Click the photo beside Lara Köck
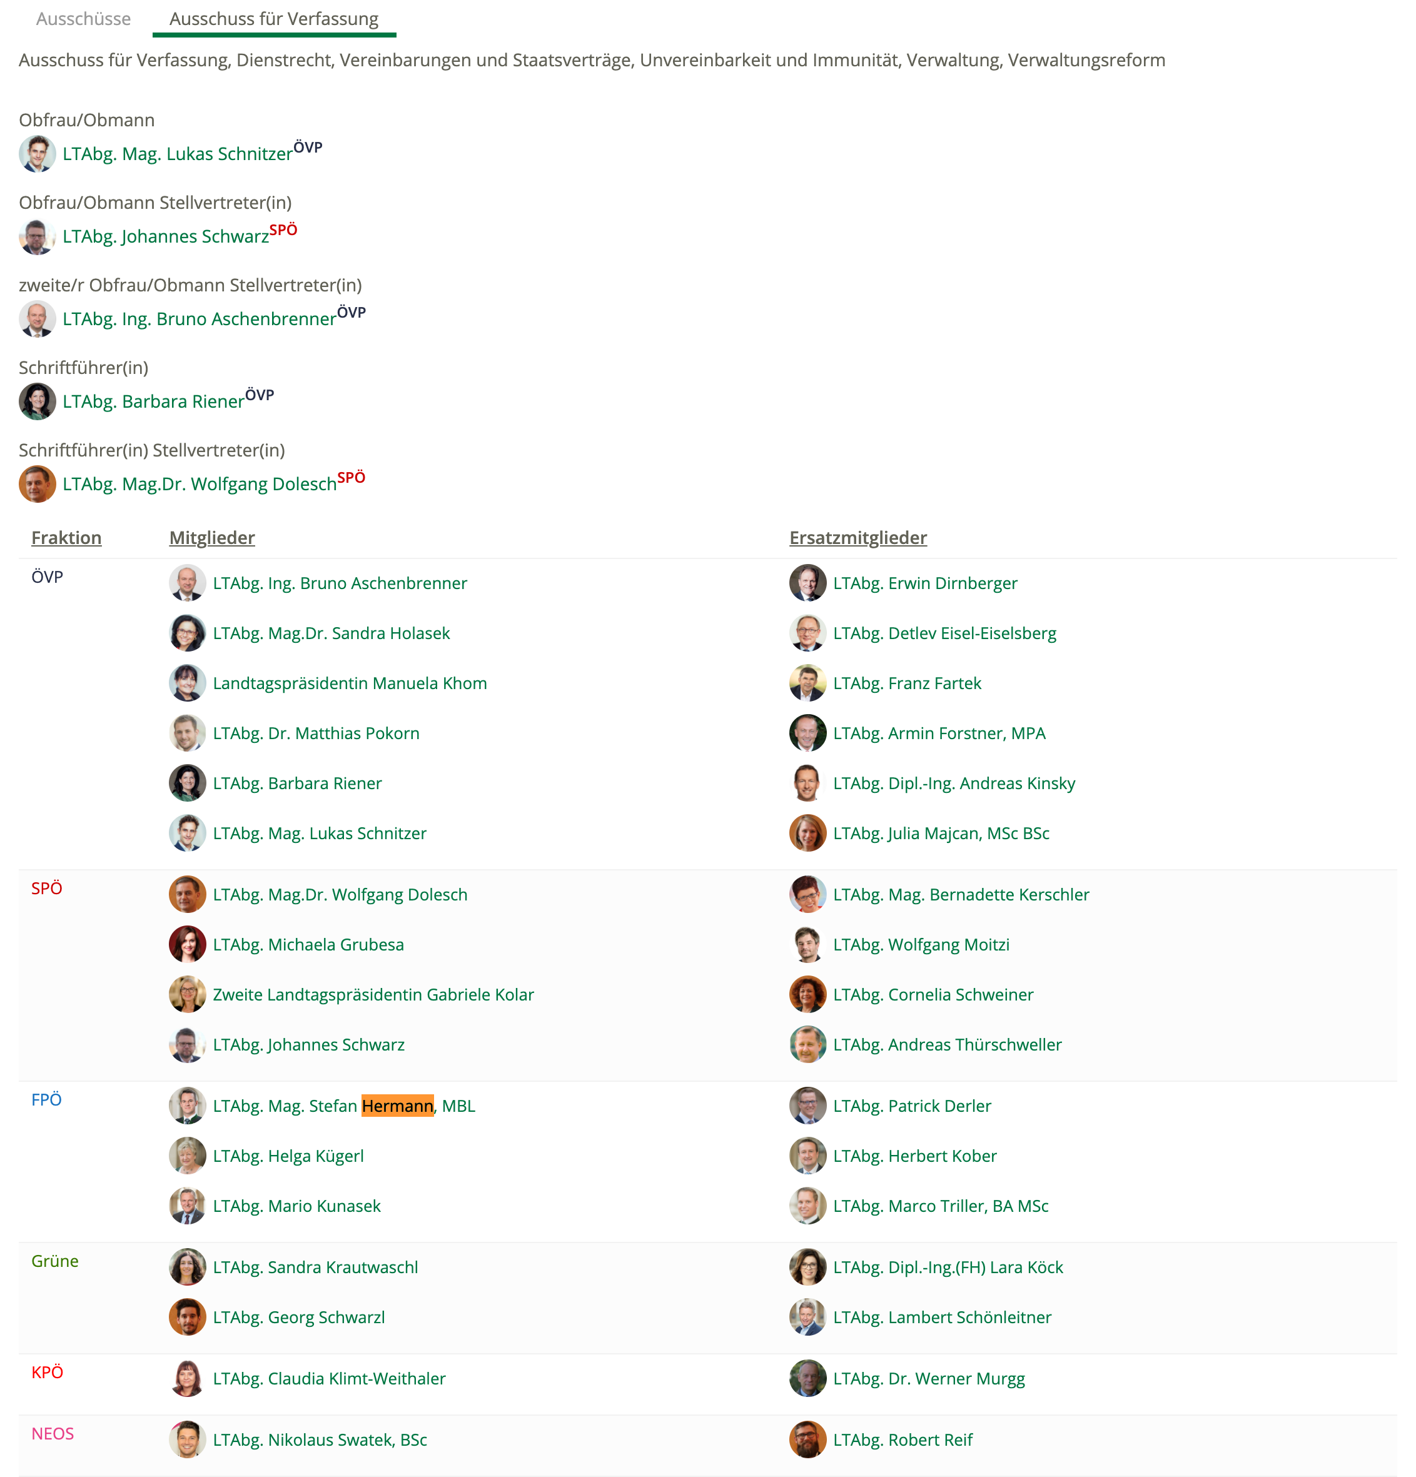The height and width of the screenshot is (1477, 1416). tap(808, 1267)
